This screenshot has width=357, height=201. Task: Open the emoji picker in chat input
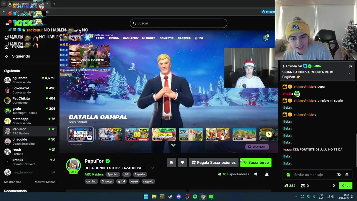pyautogui.click(x=347, y=175)
